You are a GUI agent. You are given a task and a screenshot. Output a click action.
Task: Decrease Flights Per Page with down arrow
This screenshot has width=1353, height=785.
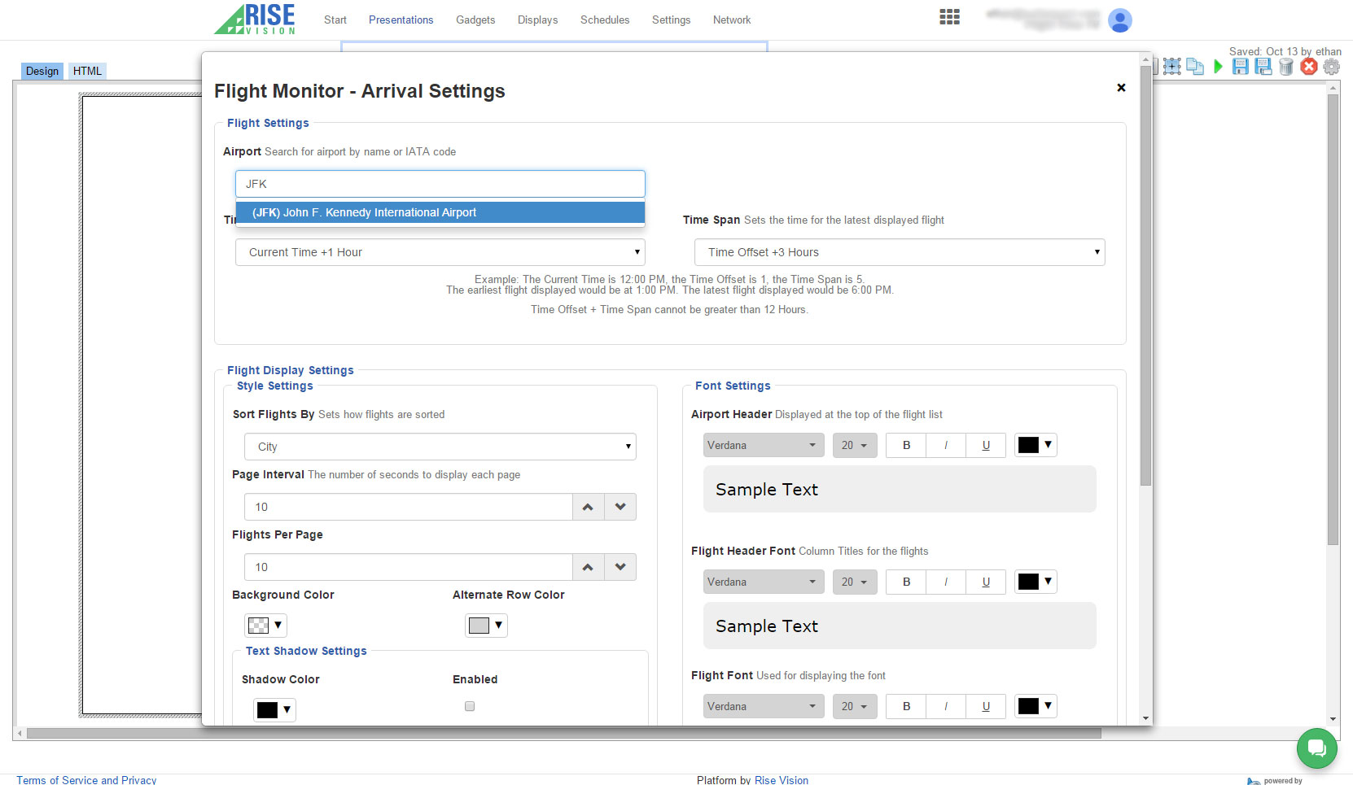coord(620,567)
